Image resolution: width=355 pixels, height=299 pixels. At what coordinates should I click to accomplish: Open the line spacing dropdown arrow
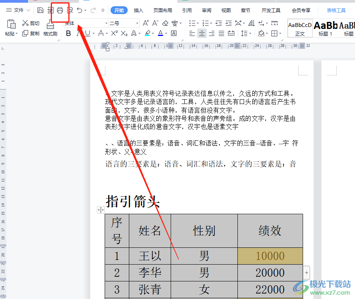tap(250, 34)
